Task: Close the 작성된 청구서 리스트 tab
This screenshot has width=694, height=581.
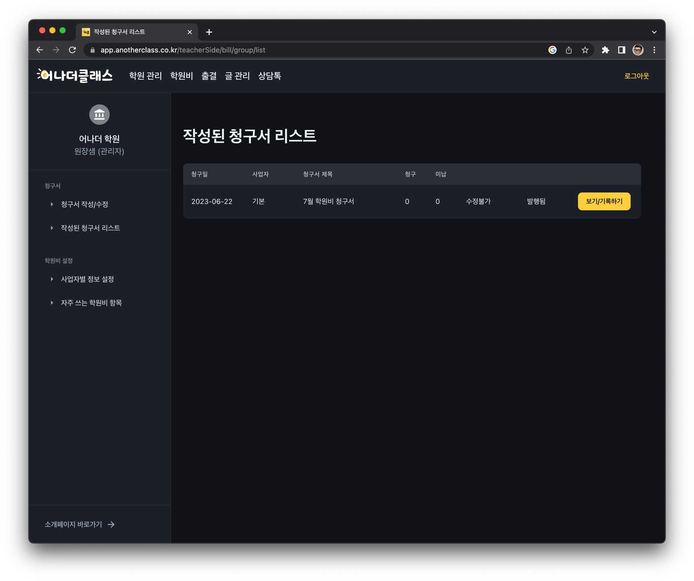Action: tap(189, 32)
